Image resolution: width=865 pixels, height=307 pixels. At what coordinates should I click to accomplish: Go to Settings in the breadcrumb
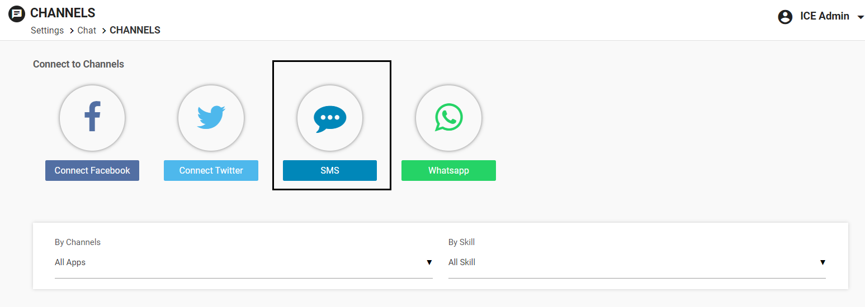click(x=47, y=30)
